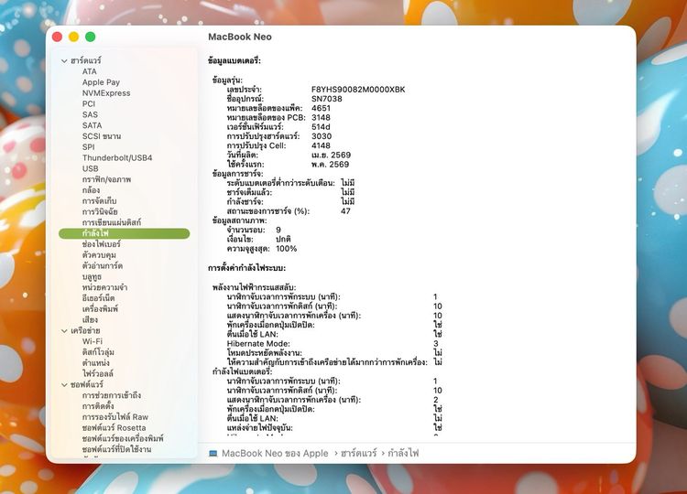This screenshot has width=687, height=494.
Task: Select การติดตั้ง sidebar item
Action: (98, 406)
